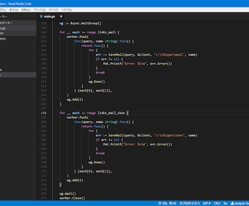Screen dimensions: 249x206
Task: Open the n.go entry in sidebar
Action: [x=18, y=28]
